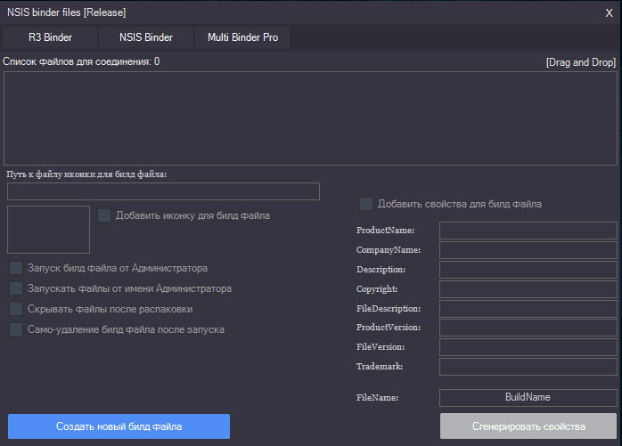Switch to the R3 Binder tab
The image size is (622, 446).
tap(50, 37)
